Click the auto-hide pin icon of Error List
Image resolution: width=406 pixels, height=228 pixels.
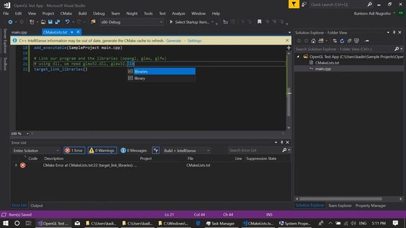click(282, 142)
